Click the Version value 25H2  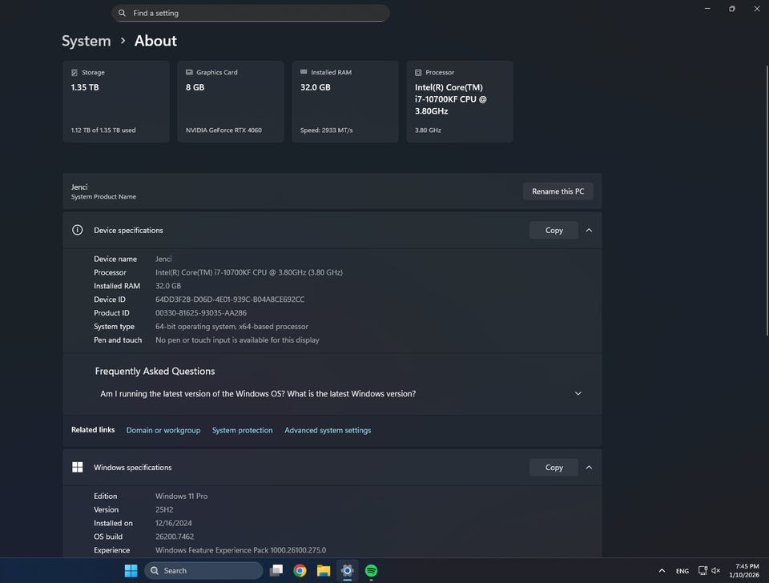click(x=164, y=509)
